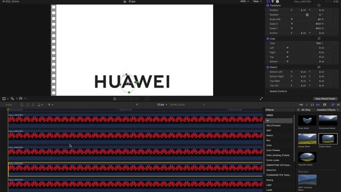Select the Shape Mask effect thumbnail
Screen dimensions: 341x192
[x=328, y=139]
